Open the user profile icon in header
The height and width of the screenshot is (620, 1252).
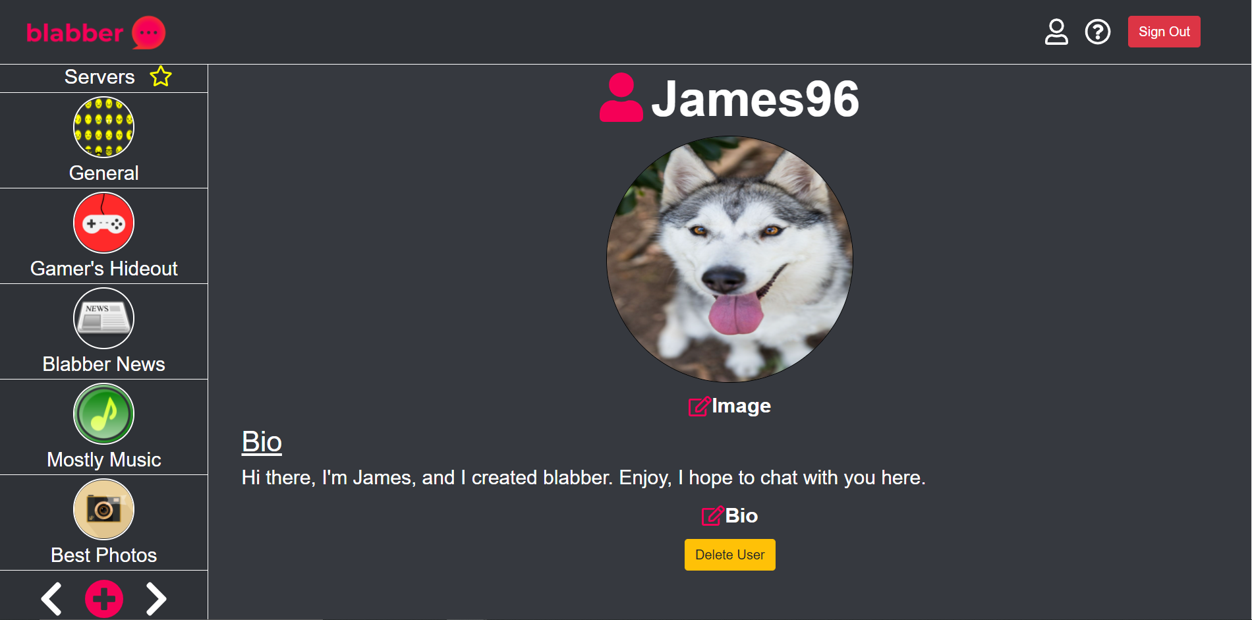click(x=1056, y=32)
